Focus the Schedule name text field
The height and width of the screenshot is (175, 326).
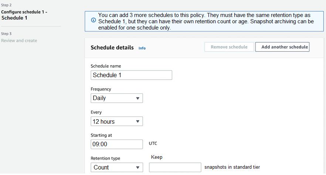[131, 75]
